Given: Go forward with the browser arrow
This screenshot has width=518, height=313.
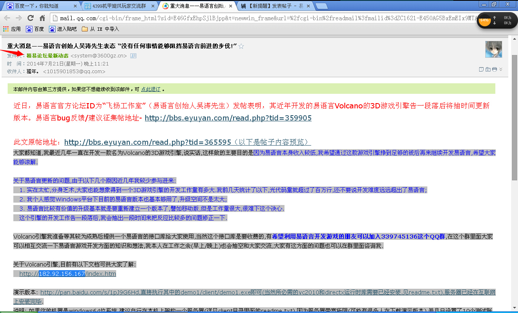Looking at the screenshot, I should pyautogui.click(x=19, y=18).
